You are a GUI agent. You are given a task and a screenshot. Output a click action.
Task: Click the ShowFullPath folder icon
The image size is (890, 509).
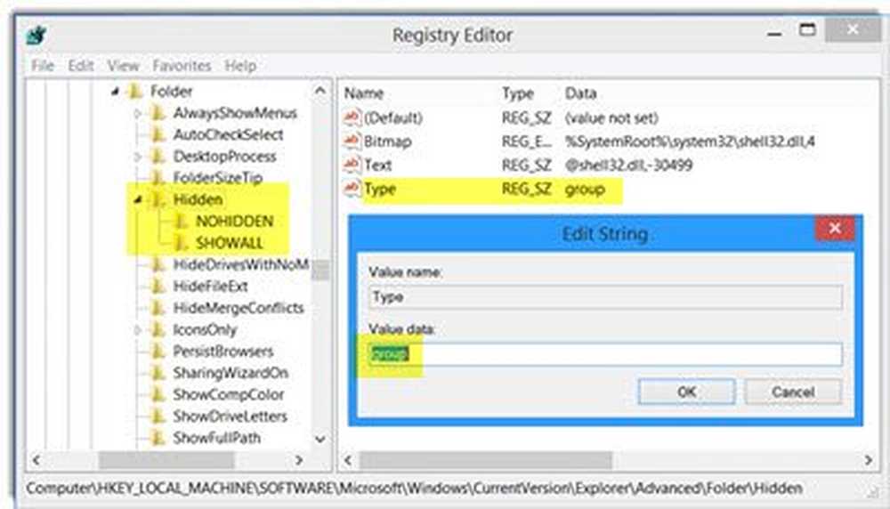tap(158, 438)
